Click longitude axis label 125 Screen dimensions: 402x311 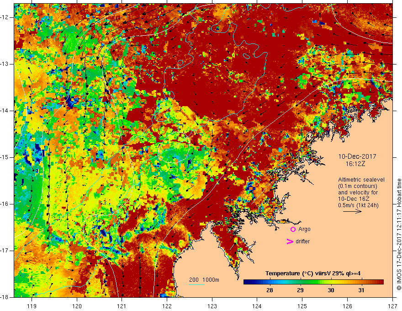tap(302, 306)
